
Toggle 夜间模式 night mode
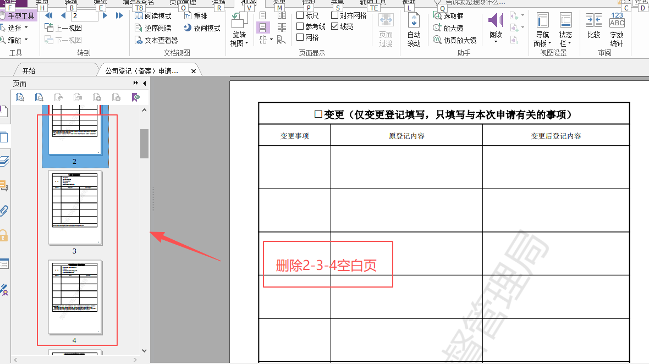202,27
